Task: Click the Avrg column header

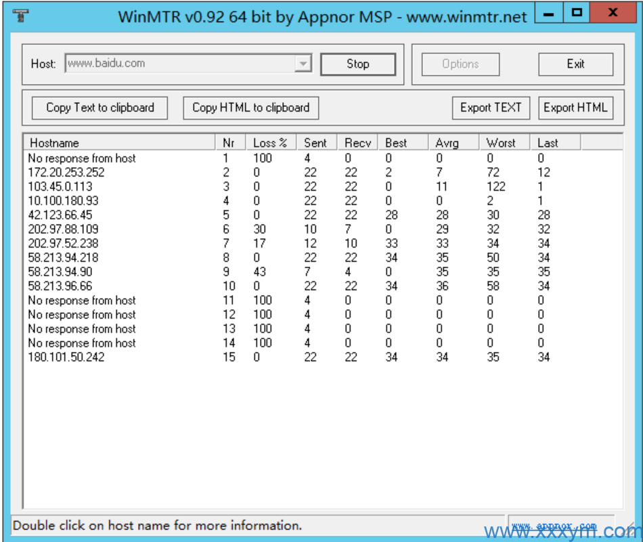Action: pyautogui.click(x=453, y=143)
